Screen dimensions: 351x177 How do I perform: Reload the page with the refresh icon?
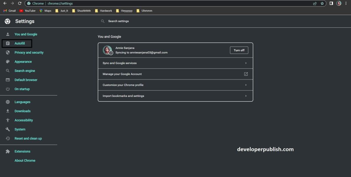tap(20, 3)
